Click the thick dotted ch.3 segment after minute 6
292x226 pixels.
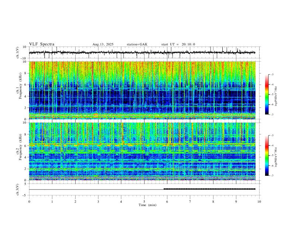tap(209, 189)
